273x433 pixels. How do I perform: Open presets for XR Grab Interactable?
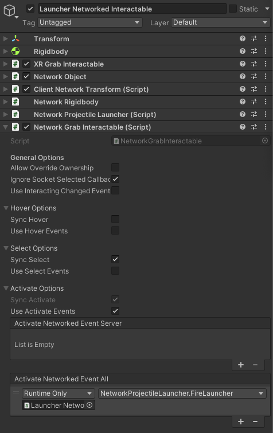(254, 64)
